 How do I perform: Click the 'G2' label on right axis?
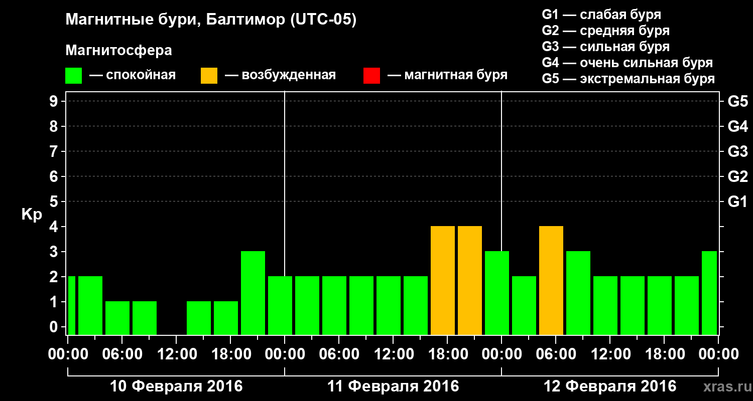(737, 177)
